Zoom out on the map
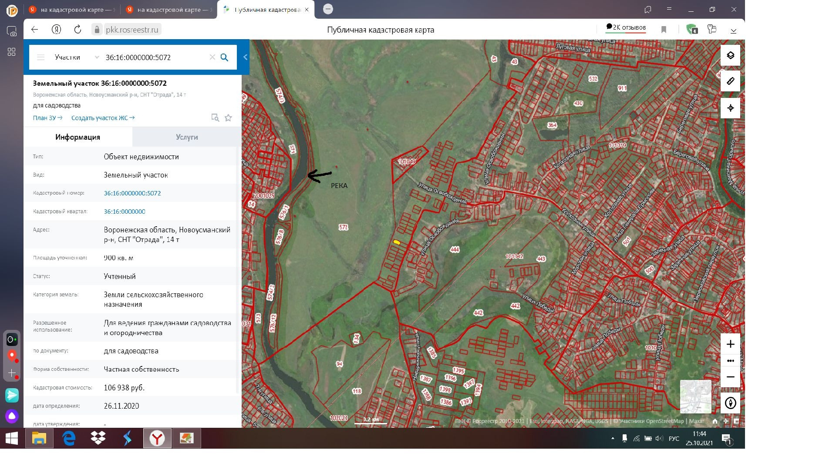Viewport: 836px width, 470px height. coord(730,377)
